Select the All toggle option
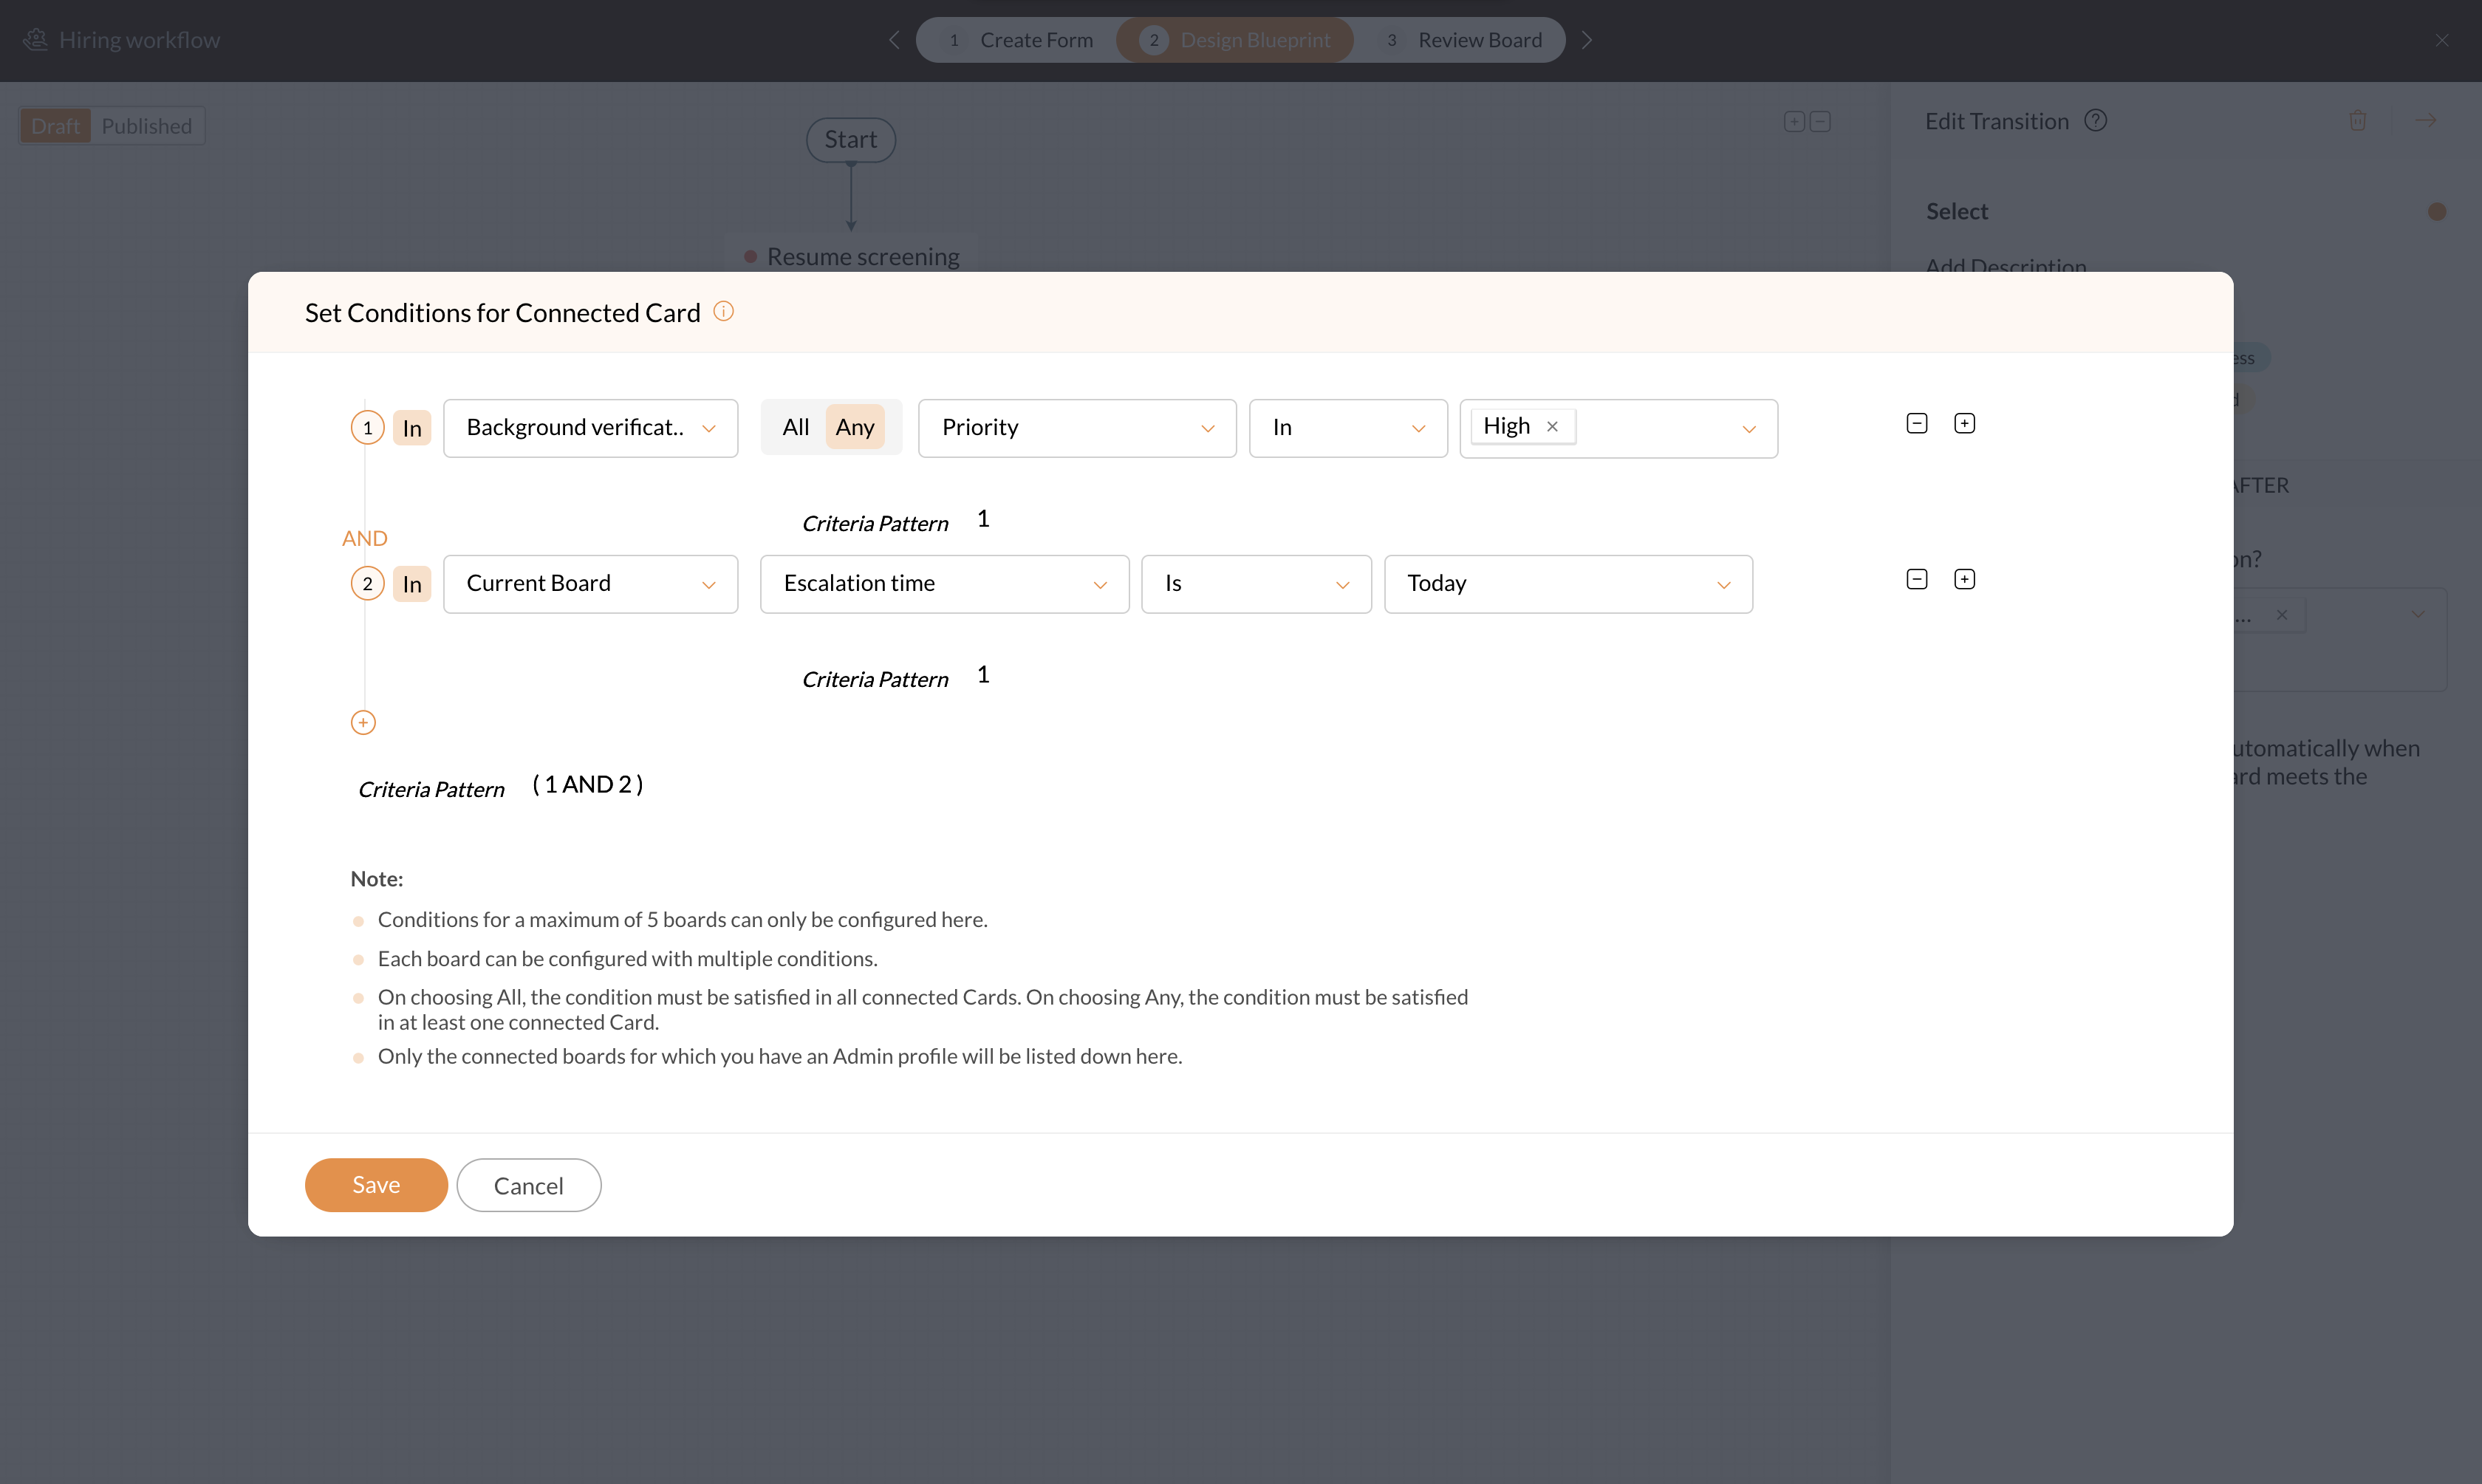The width and height of the screenshot is (2482, 1484). (795, 428)
